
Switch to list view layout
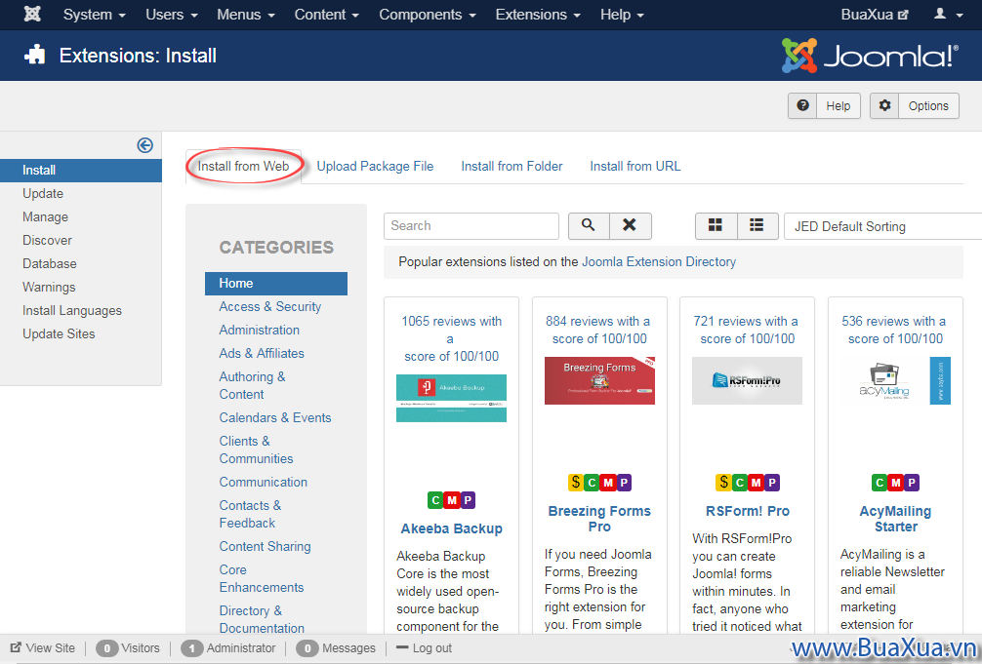pos(757,225)
